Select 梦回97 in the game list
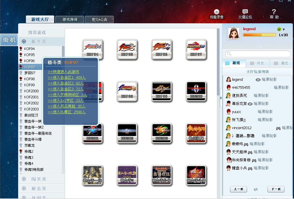Viewport: 294px width, 199px height. pyautogui.click(x=30, y=73)
